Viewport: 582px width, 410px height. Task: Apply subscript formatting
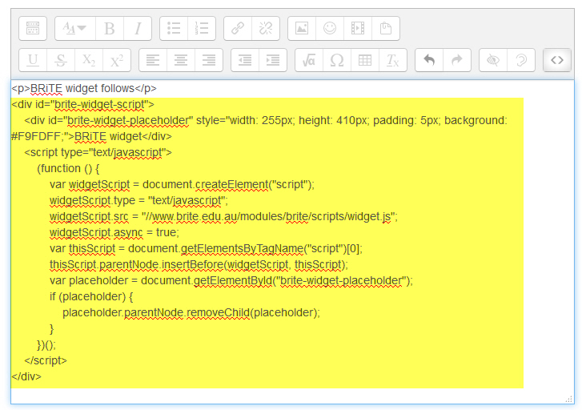coord(89,60)
